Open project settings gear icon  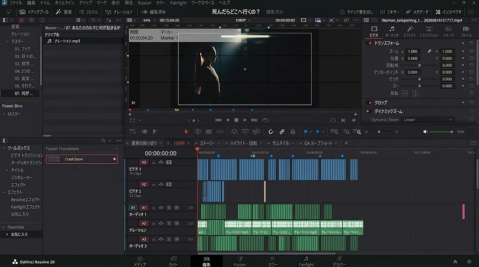469,262
